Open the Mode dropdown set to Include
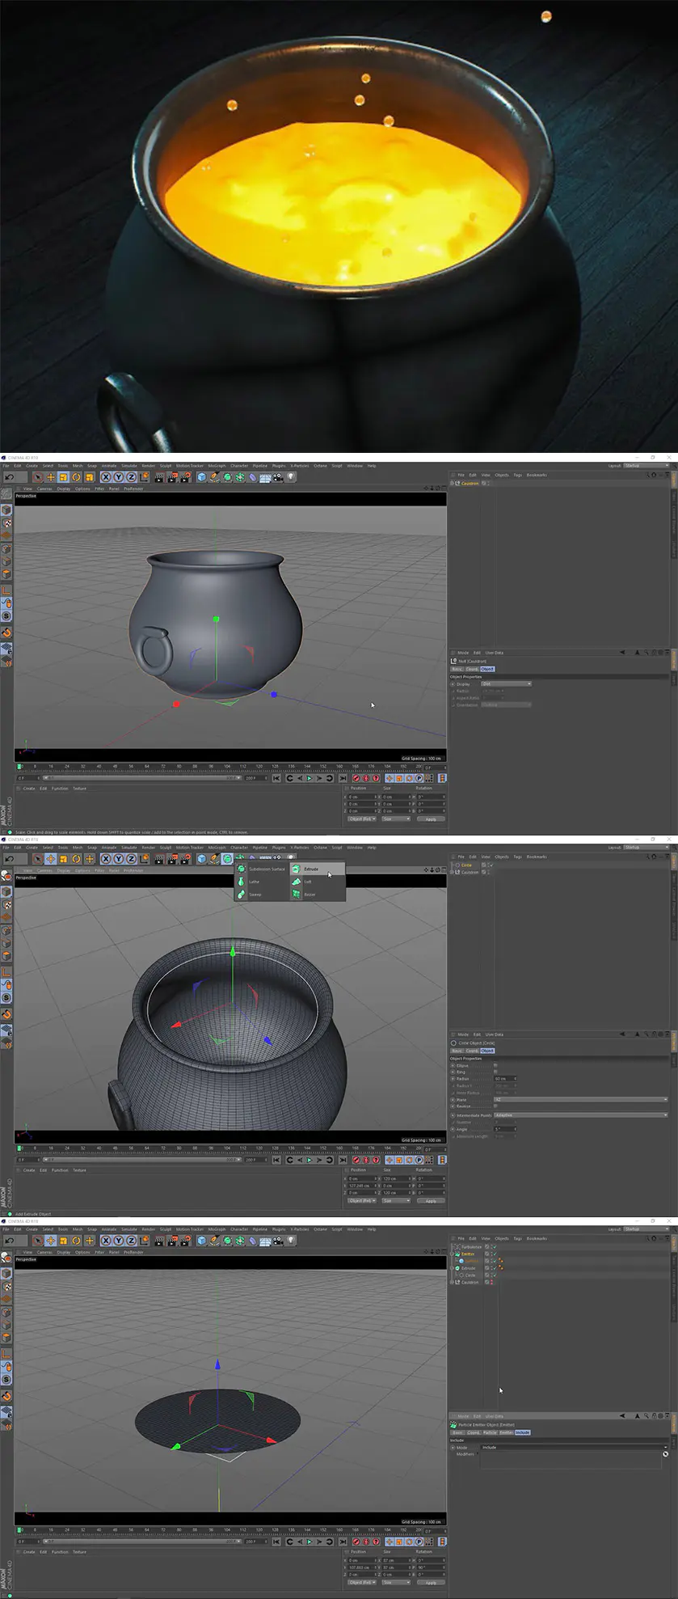678x1599 pixels. [574, 1447]
